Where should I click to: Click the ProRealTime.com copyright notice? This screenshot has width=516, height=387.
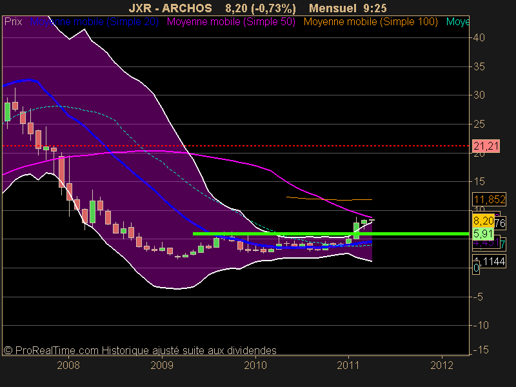click(140, 350)
